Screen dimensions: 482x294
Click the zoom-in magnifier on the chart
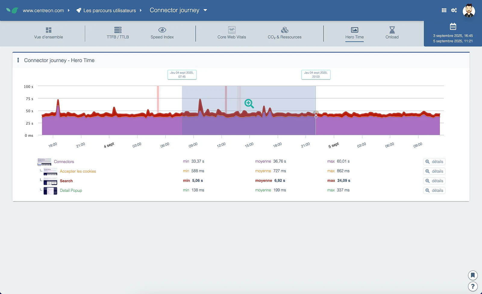249,104
